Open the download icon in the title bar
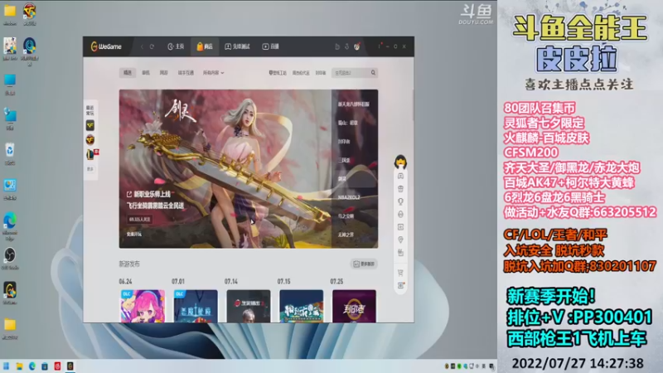 click(346, 46)
